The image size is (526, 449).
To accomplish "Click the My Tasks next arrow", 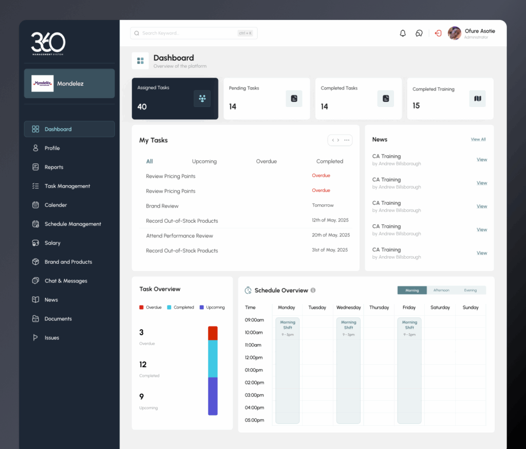I will [x=338, y=140].
